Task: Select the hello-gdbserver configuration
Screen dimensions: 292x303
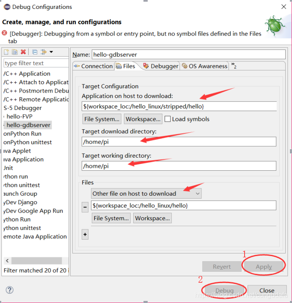Action: click(x=28, y=125)
